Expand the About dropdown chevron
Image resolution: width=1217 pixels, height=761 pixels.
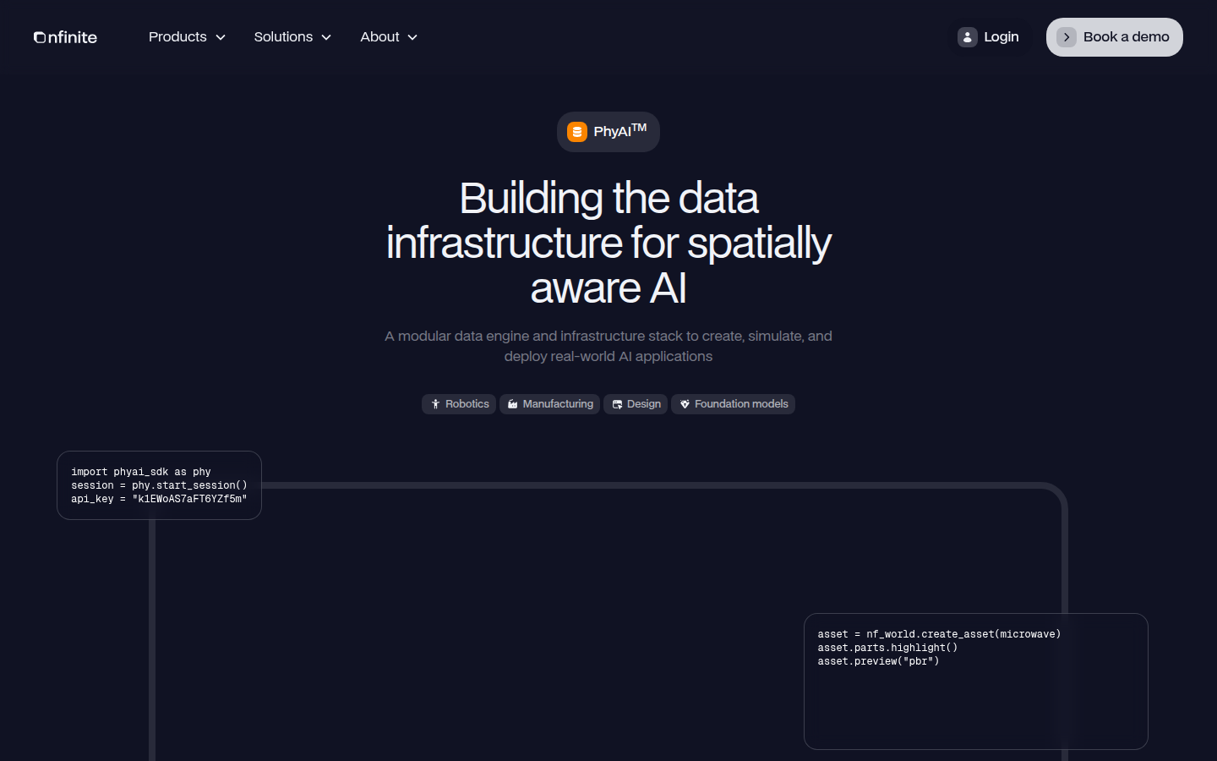pyautogui.click(x=412, y=37)
